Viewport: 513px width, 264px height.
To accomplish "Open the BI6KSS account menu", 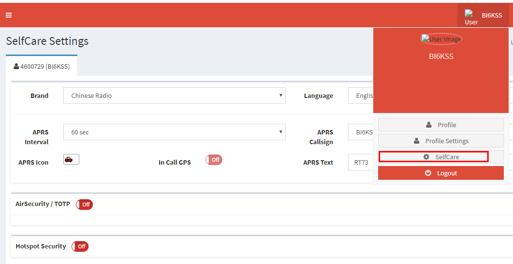I will [483, 16].
